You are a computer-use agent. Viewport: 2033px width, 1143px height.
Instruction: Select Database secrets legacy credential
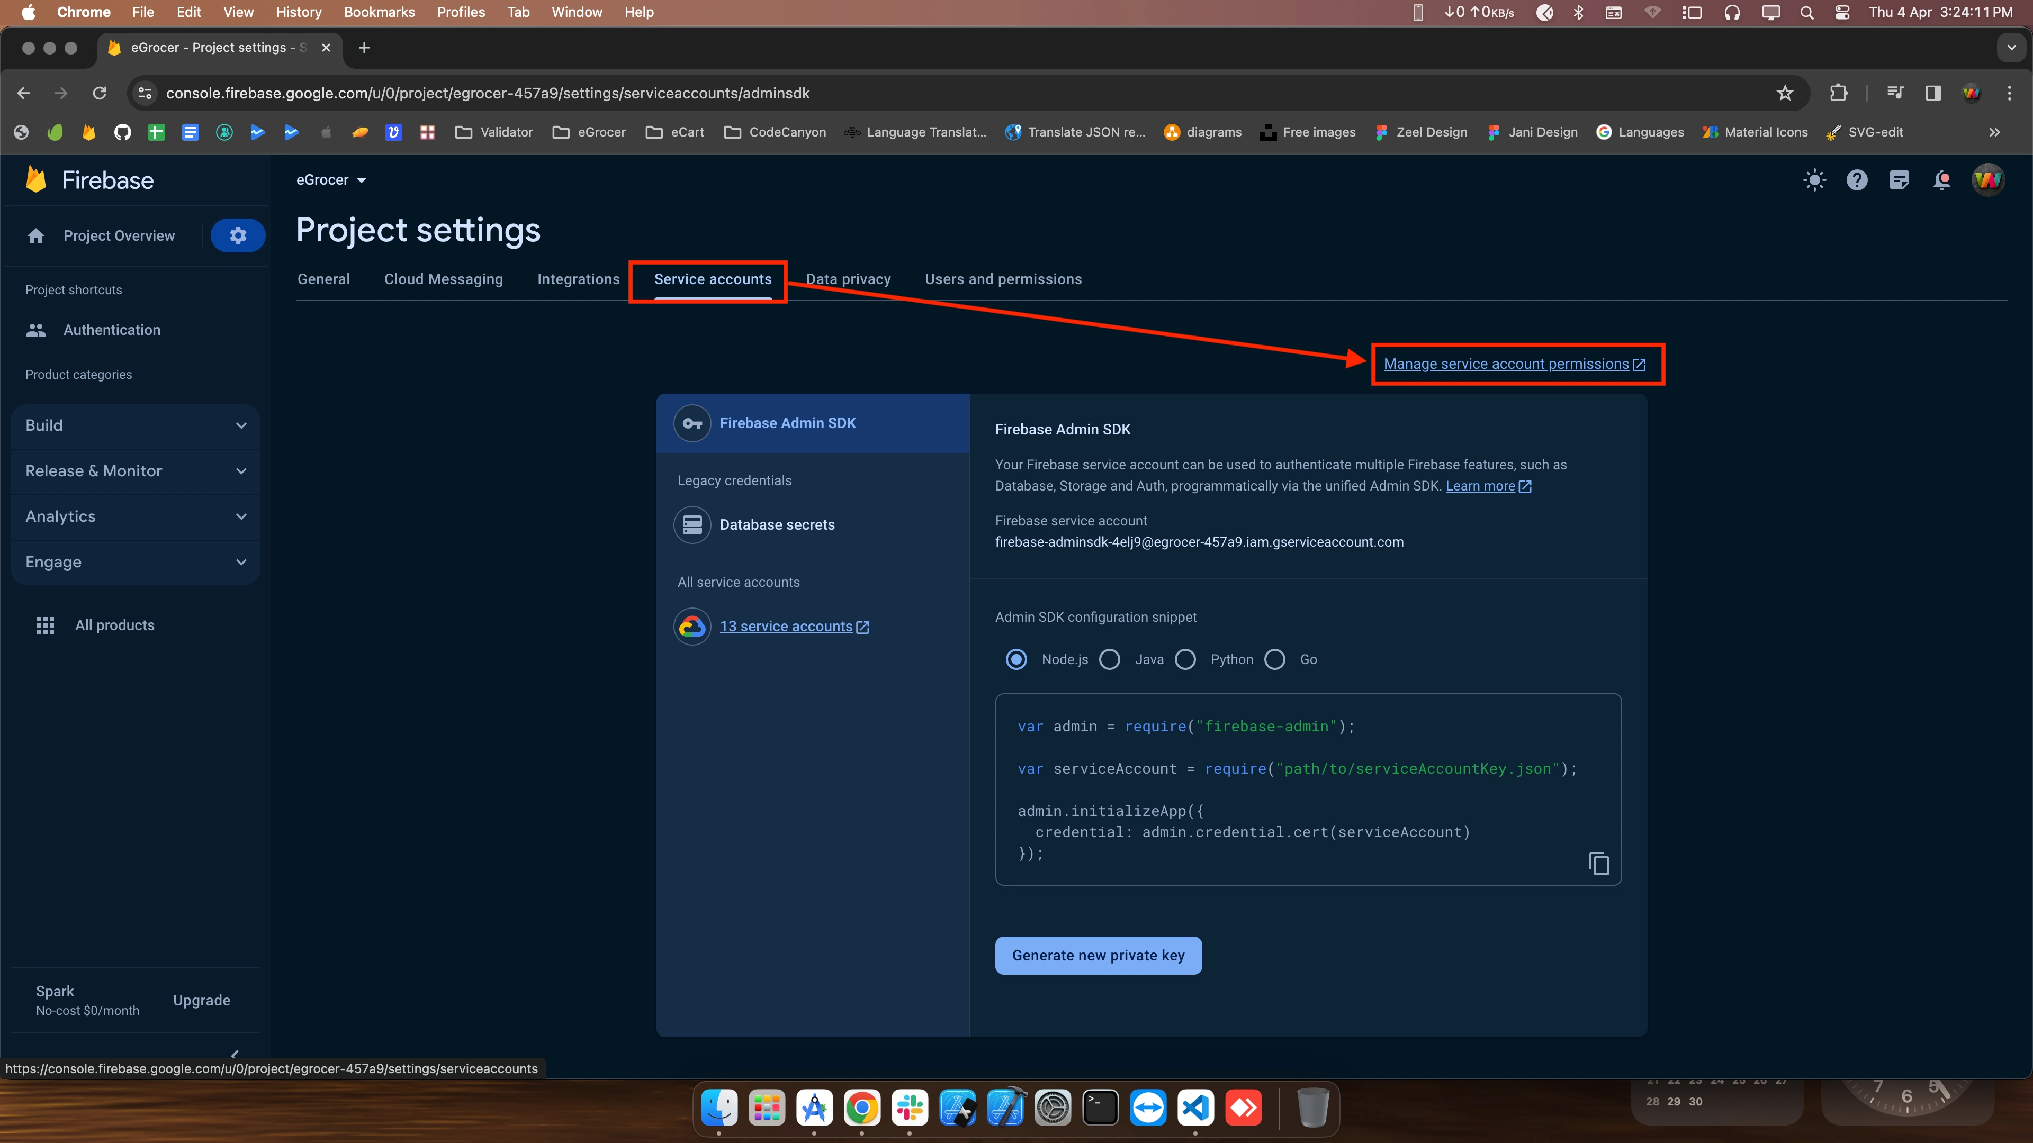[813, 524]
